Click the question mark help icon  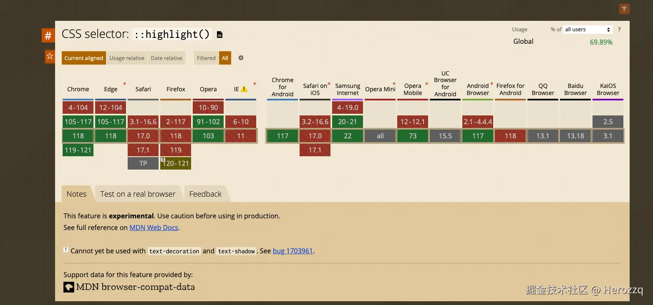pos(619,30)
